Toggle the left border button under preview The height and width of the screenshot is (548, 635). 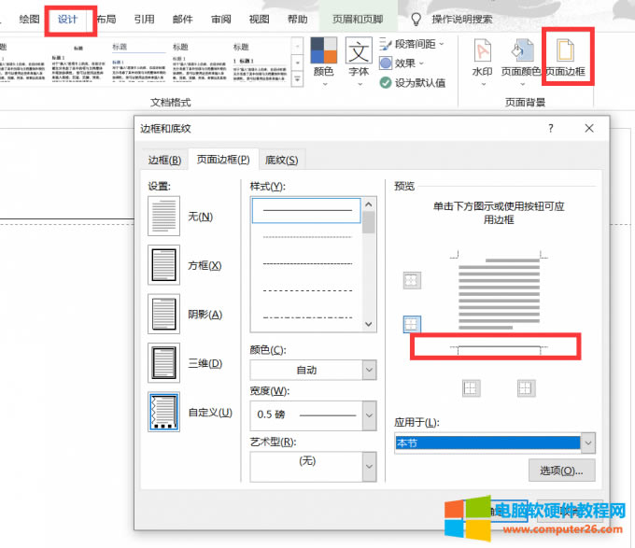pyautogui.click(x=472, y=387)
